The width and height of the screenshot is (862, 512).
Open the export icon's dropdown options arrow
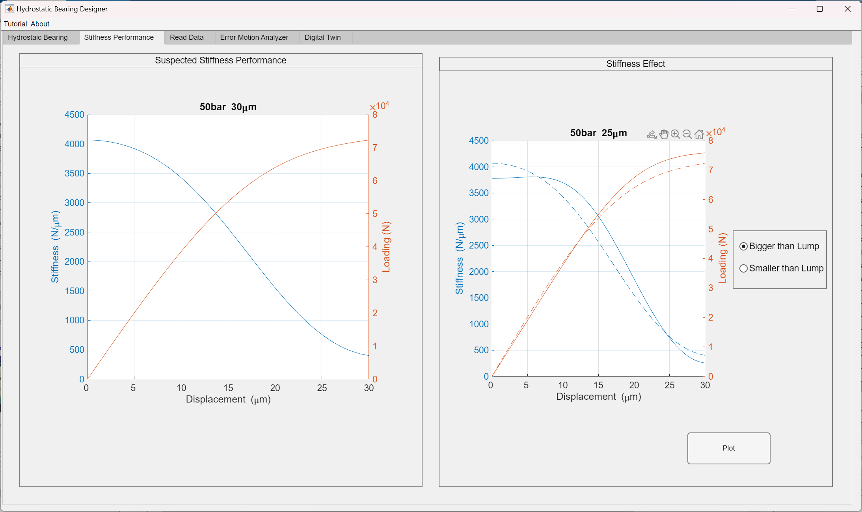(x=655, y=137)
